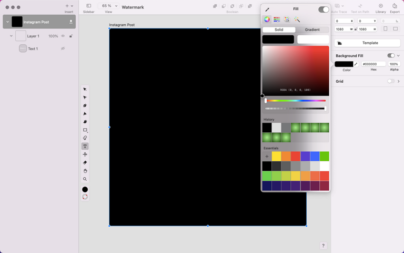Select the Text 1 row in the layers list
404x253 pixels.
(x=39, y=48)
